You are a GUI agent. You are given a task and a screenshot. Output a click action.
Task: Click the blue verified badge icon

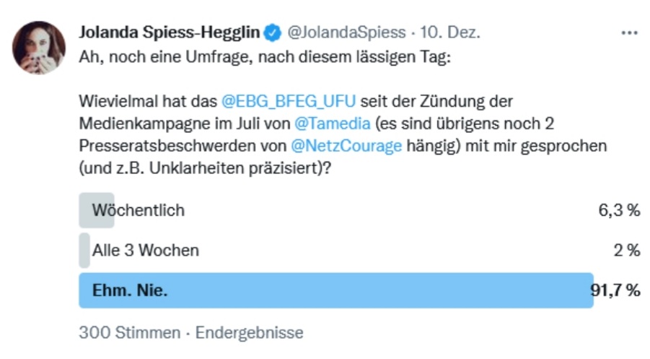[273, 33]
